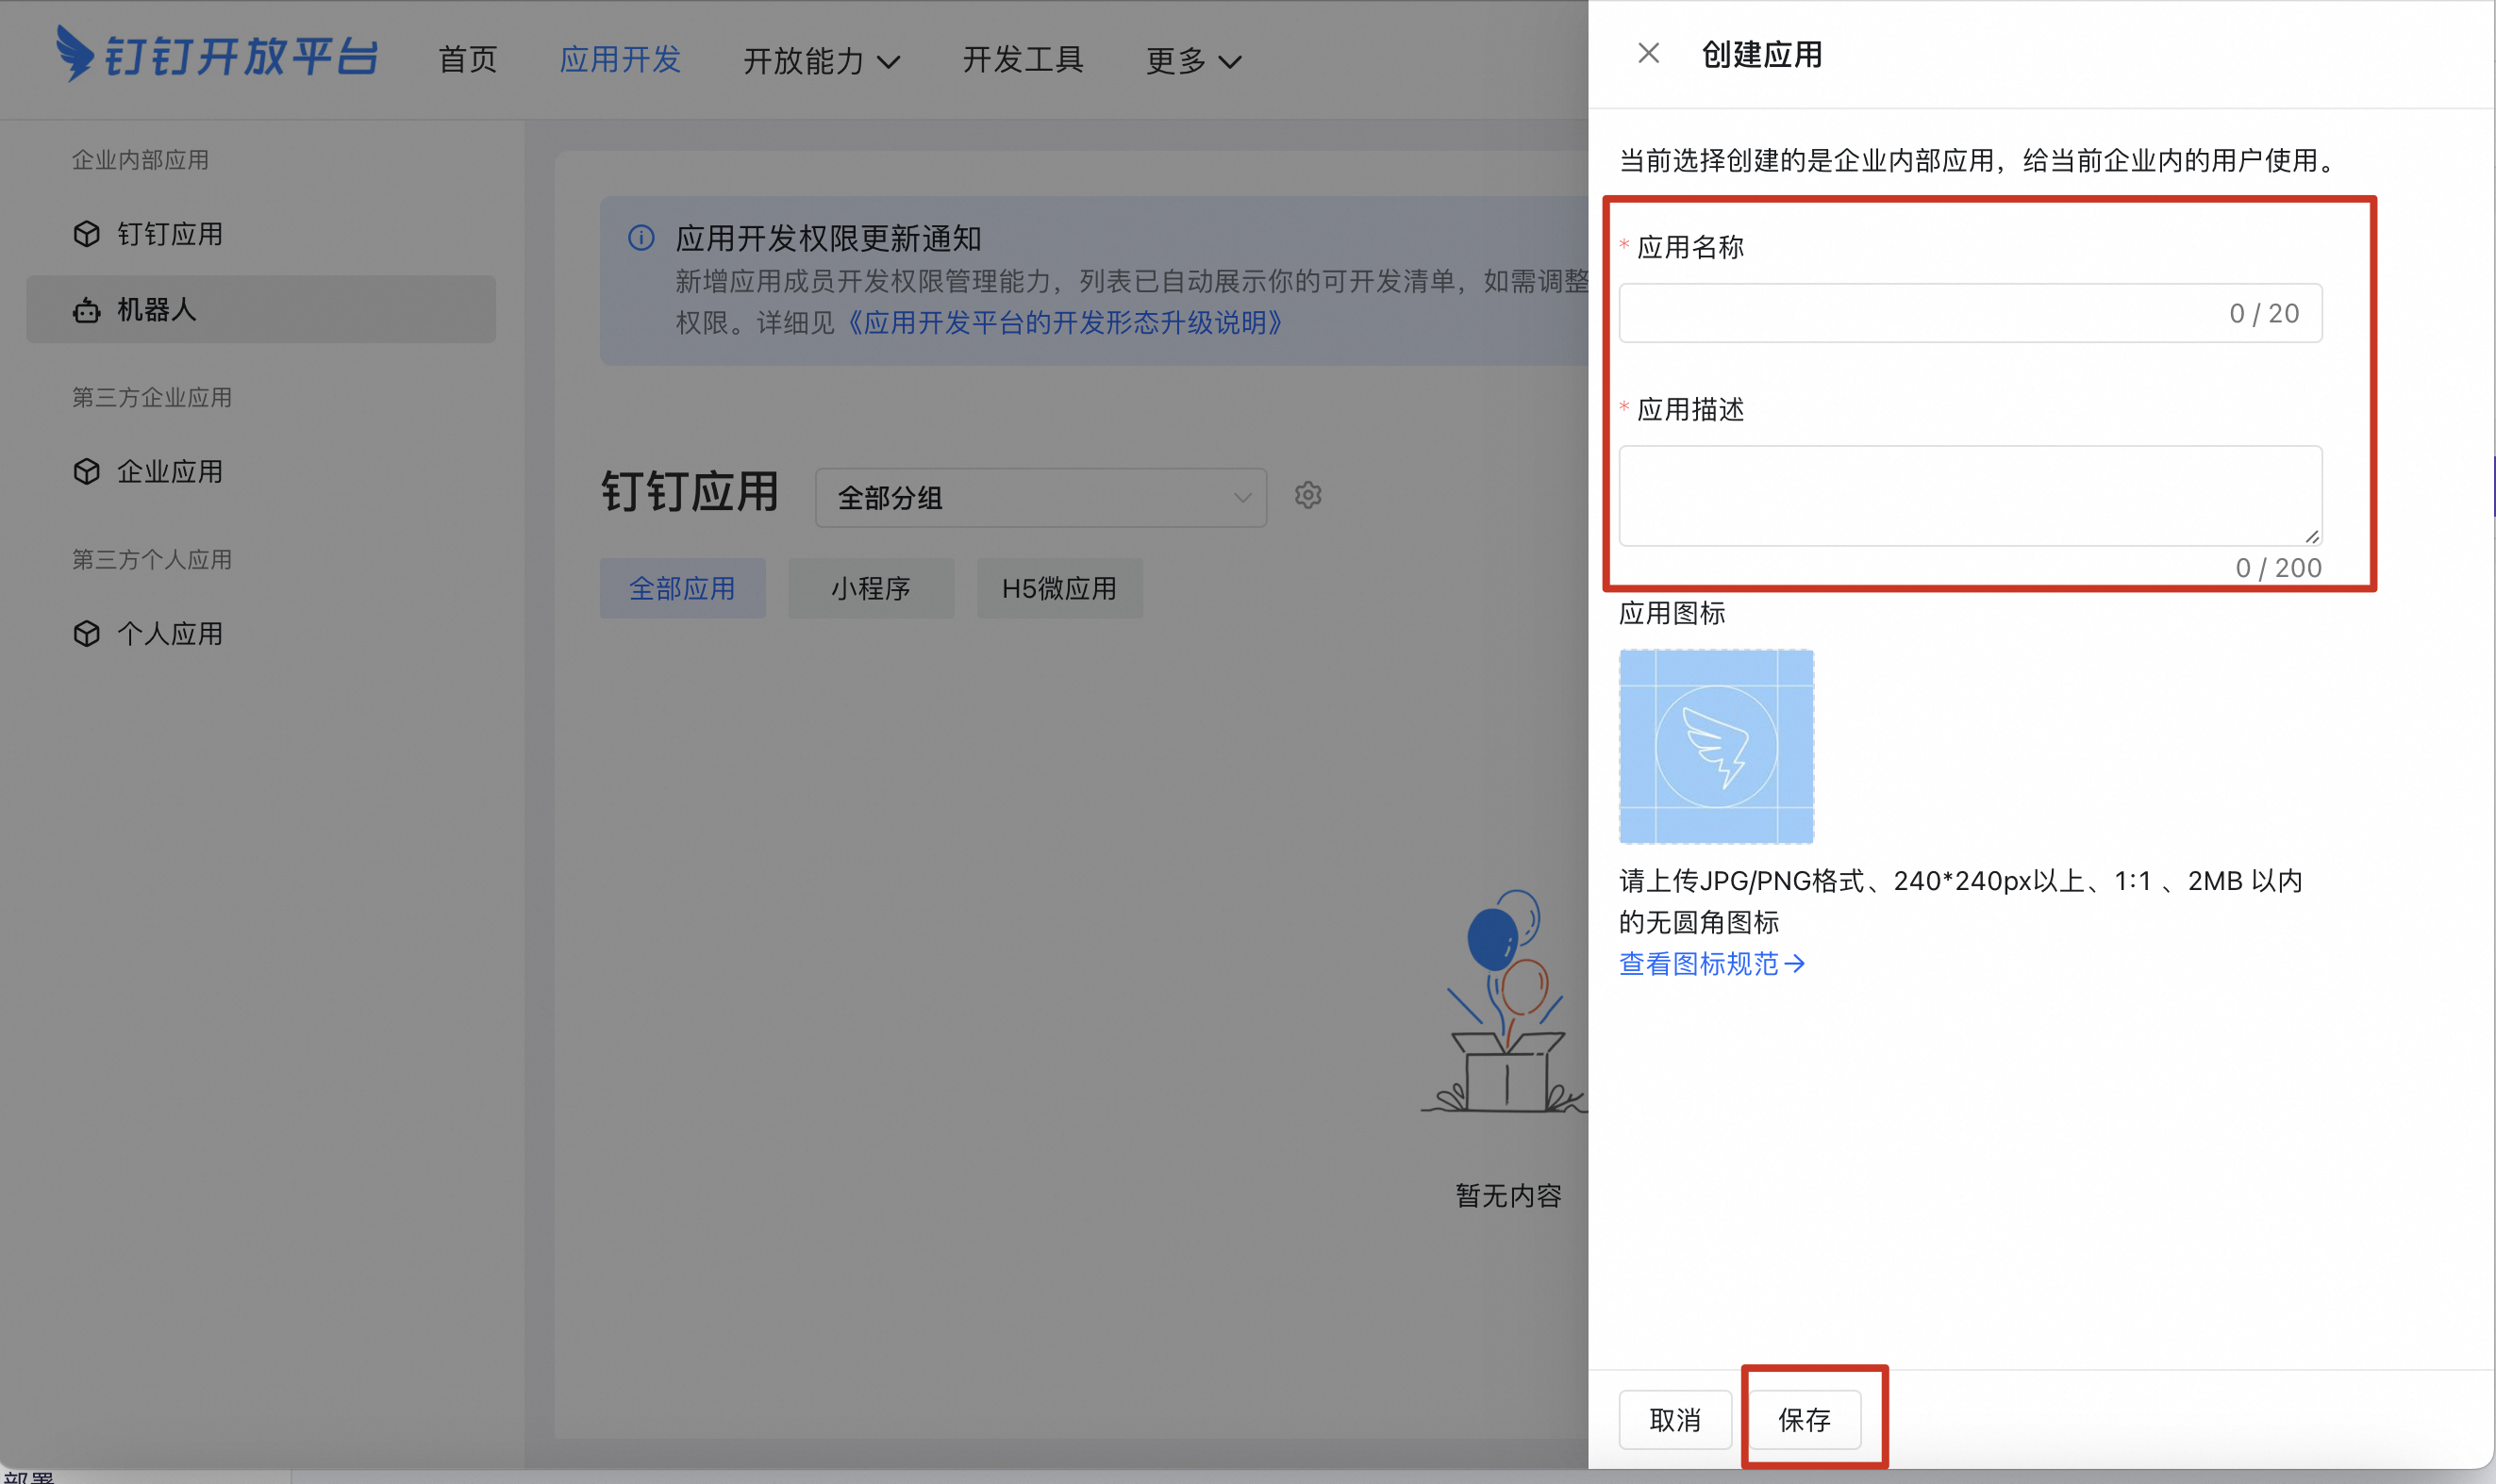
Task: Open 钉钉应用 from the sidebar
Action: coord(170,233)
